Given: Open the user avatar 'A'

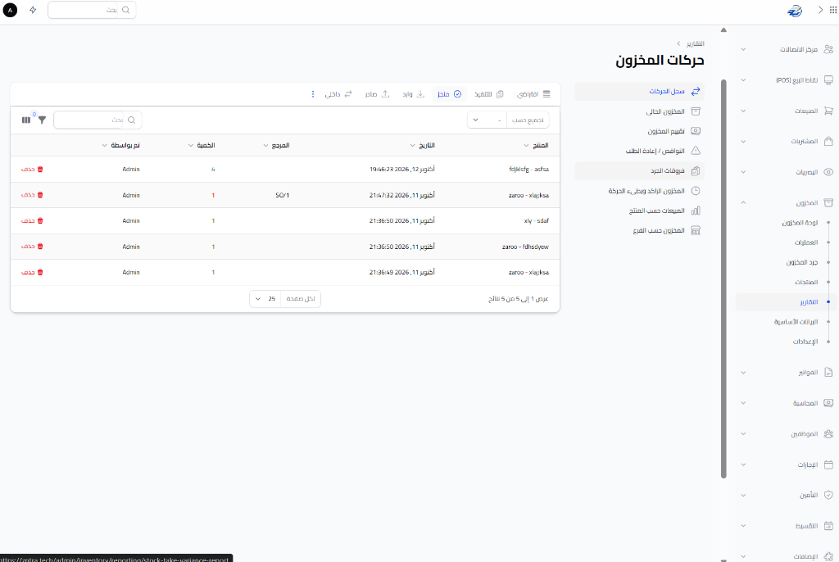Looking at the screenshot, I should coord(10,10).
